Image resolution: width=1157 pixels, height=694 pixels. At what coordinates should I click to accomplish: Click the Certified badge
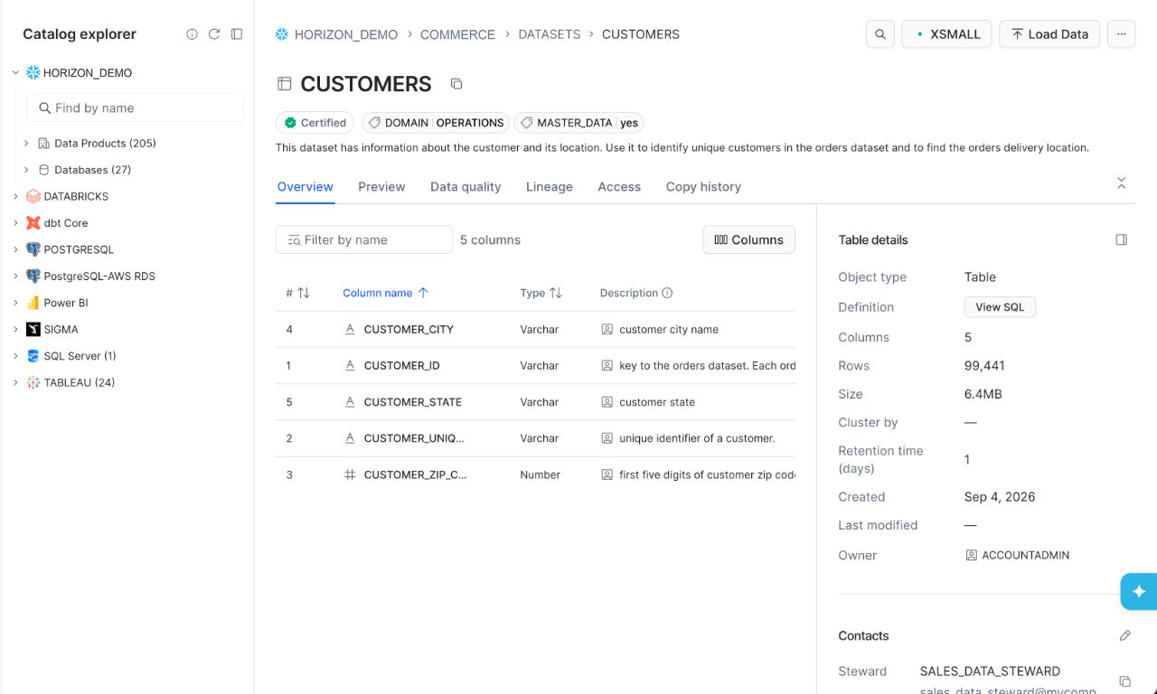(315, 123)
